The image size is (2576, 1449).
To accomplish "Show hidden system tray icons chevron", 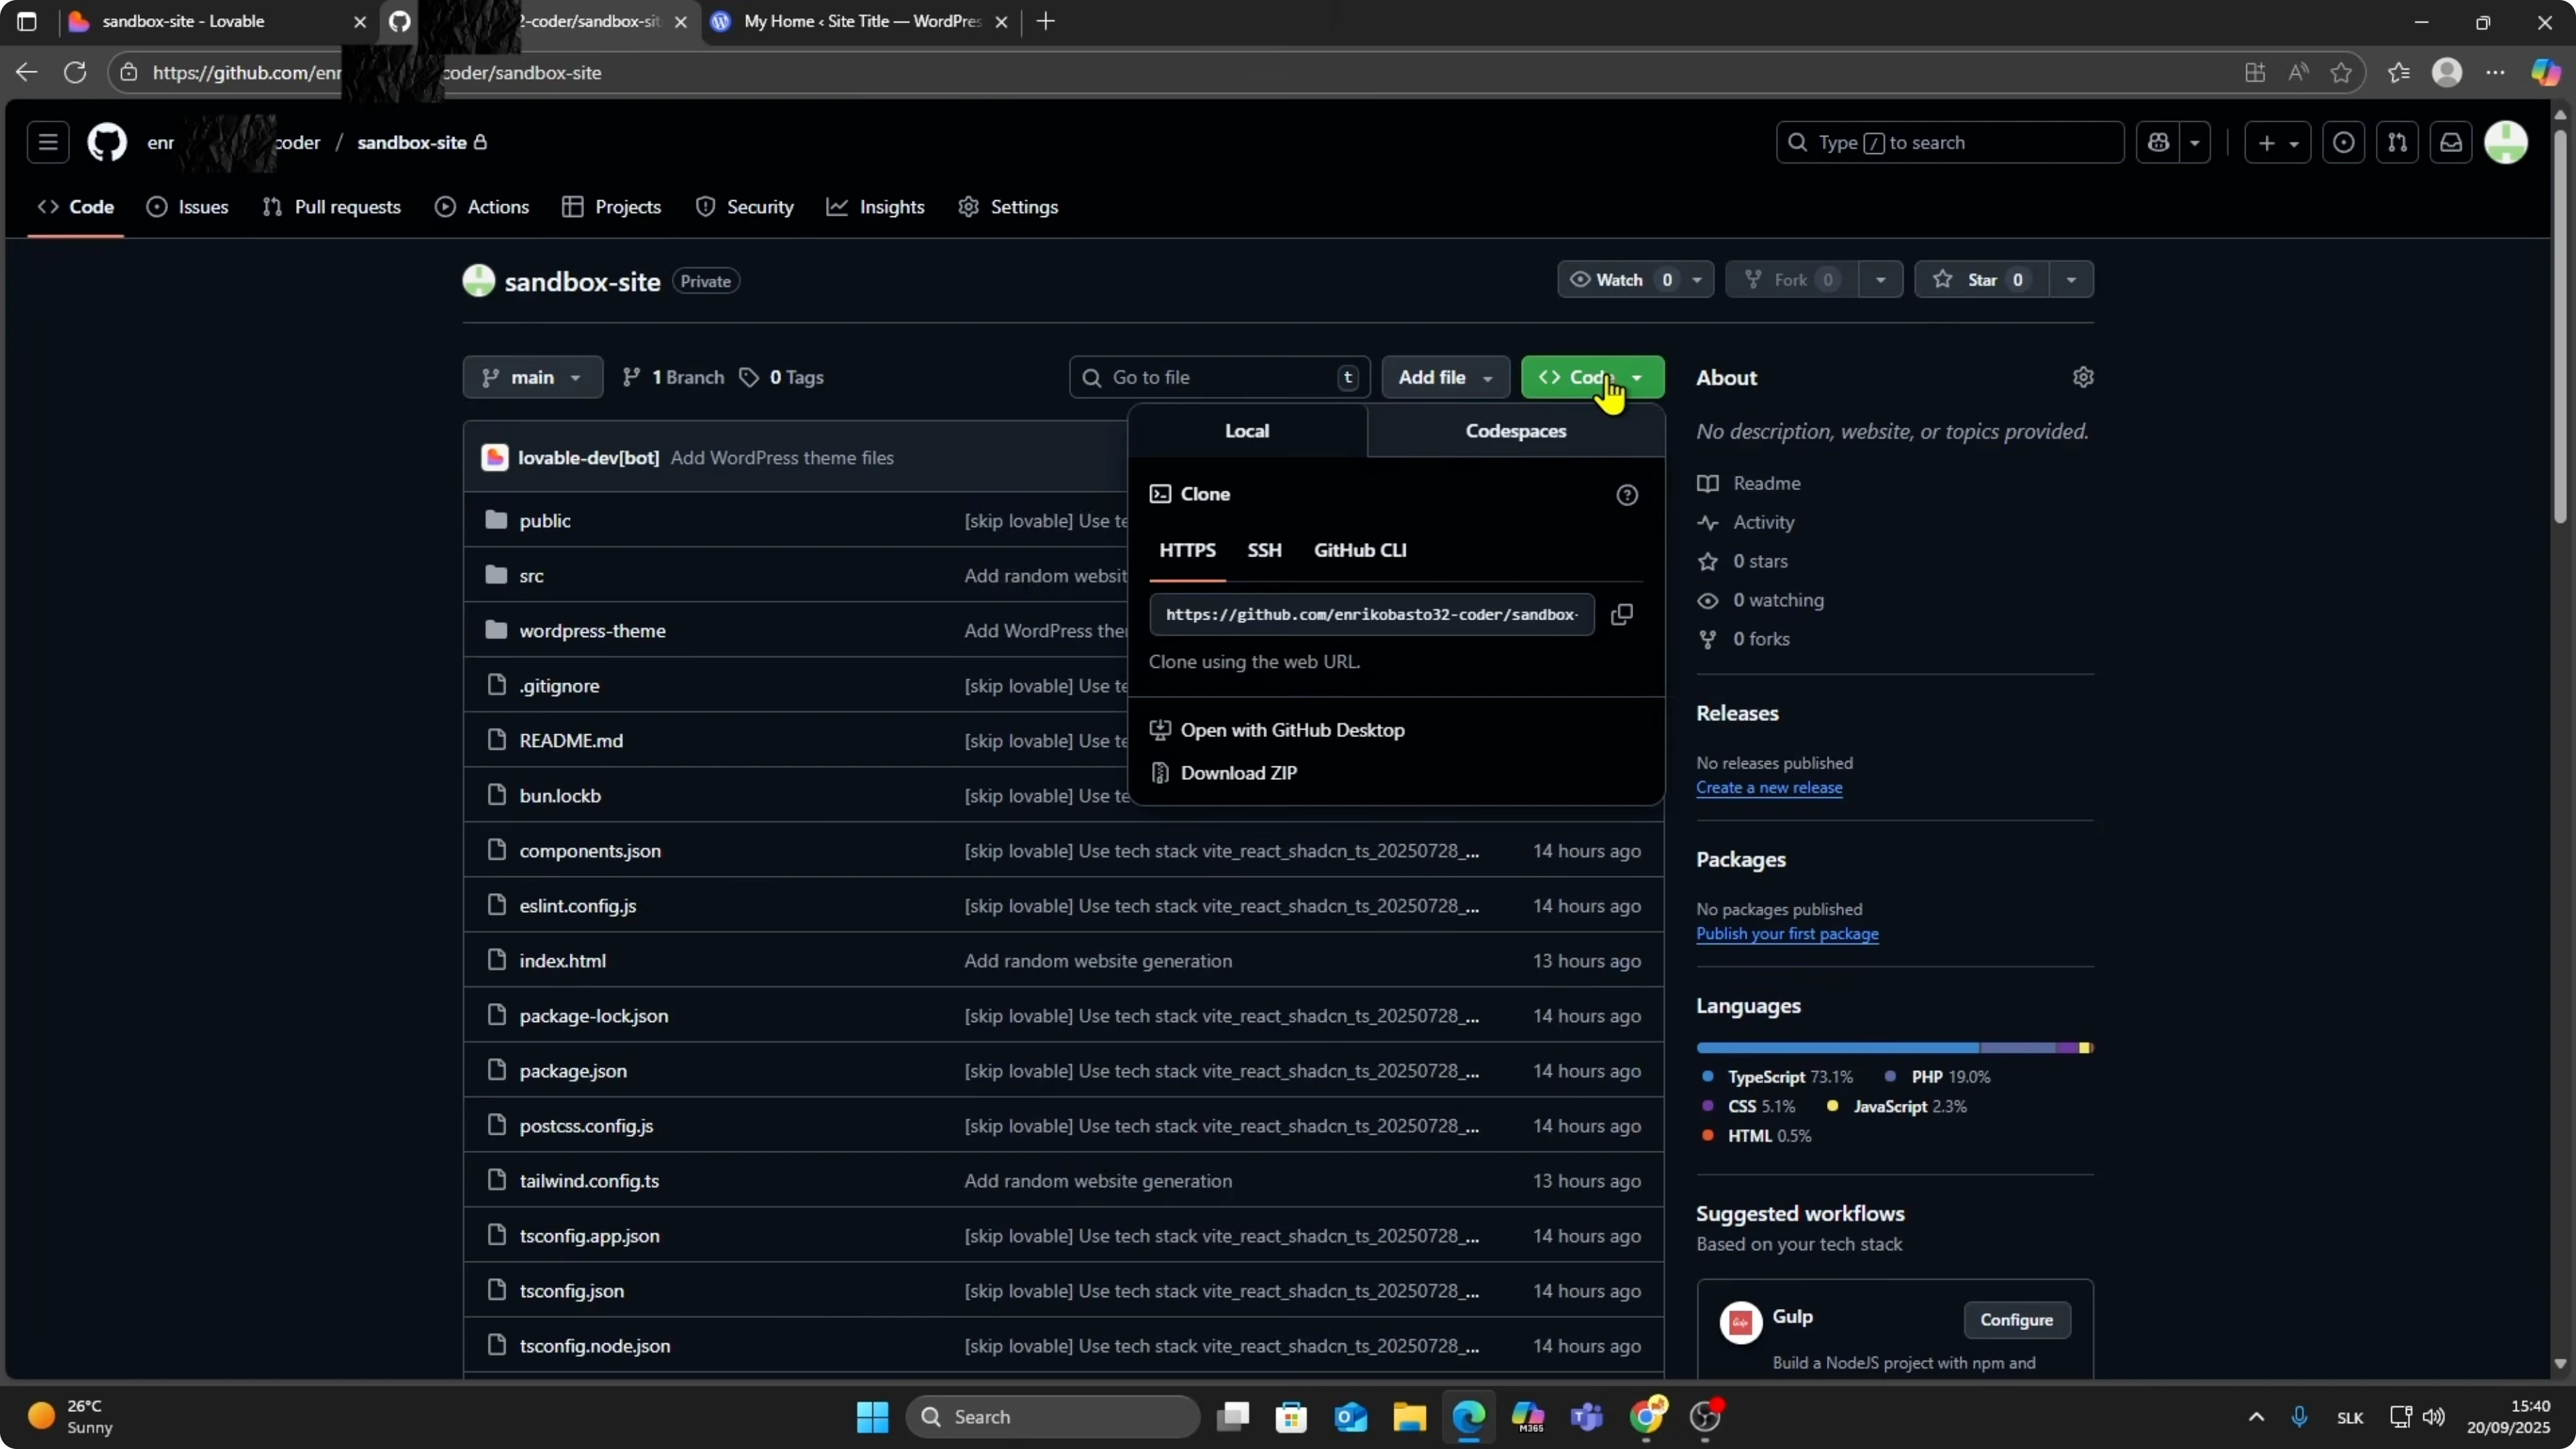I will 2256,1417.
